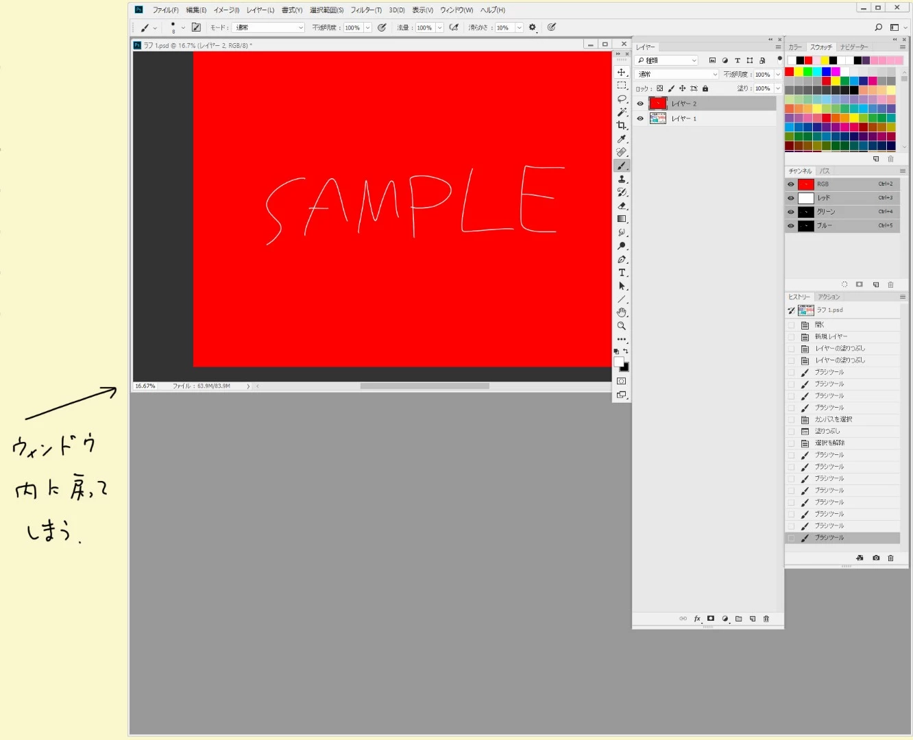The width and height of the screenshot is (913, 740).
Task: Open Layers panel 不透明度 dropdown arrow
Action: pyautogui.click(x=778, y=74)
